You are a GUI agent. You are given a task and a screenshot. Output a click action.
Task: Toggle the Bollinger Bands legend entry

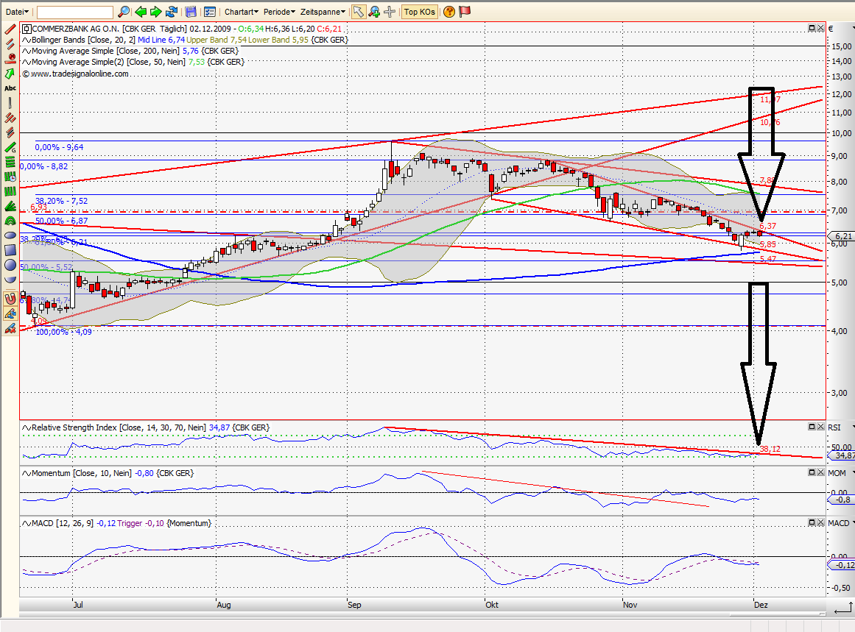point(74,40)
